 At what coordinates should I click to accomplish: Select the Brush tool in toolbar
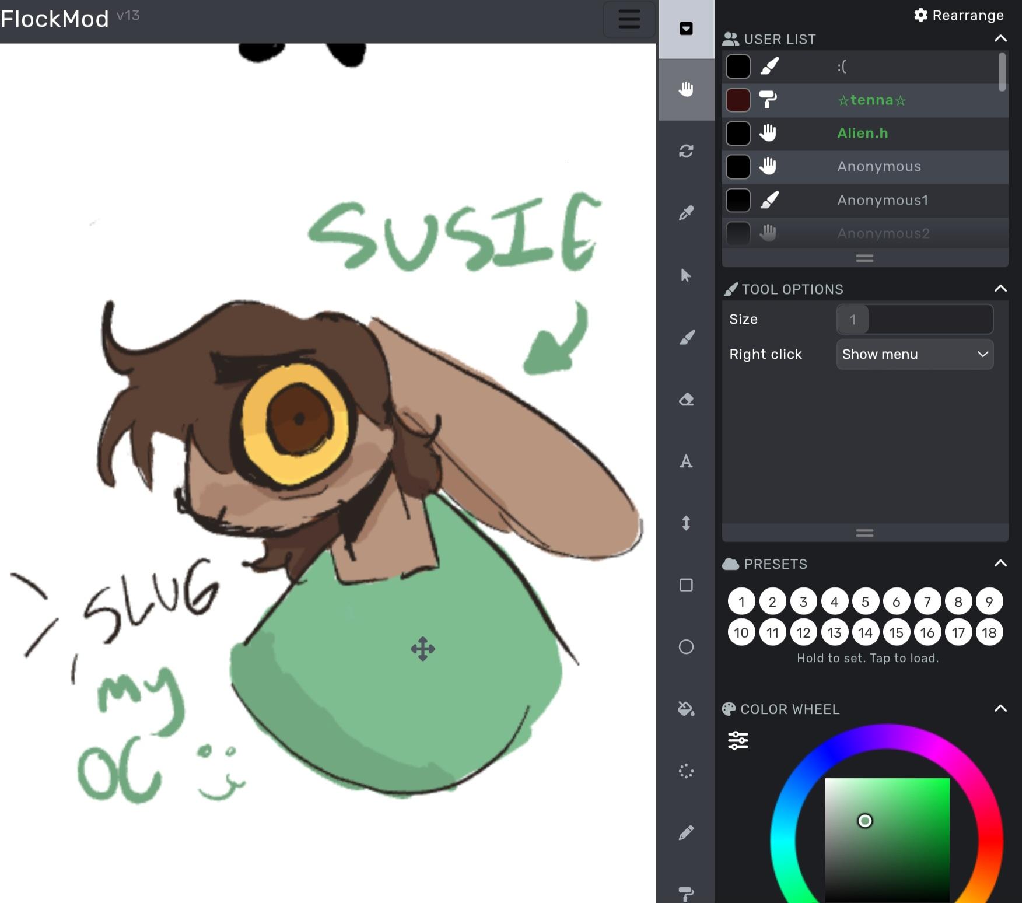click(x=686, y=337)
